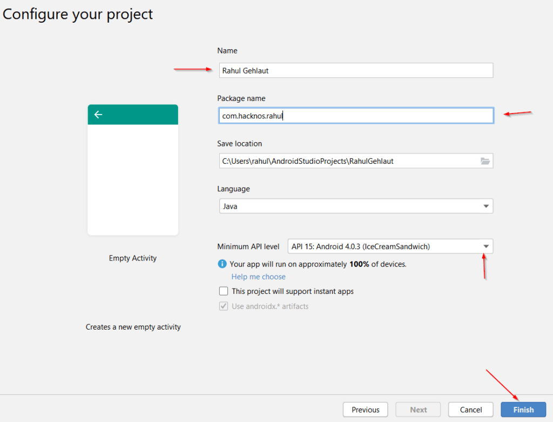Toggle the 'Use androidx.* artifacts' checkbox
This screenshot has width=553, height=422.
pyautogui.click(x=224, y=306)
